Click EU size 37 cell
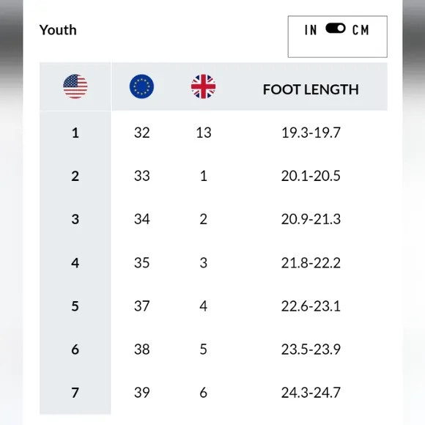Viewport: 425px width, 425px height. [x=141, y=306]
